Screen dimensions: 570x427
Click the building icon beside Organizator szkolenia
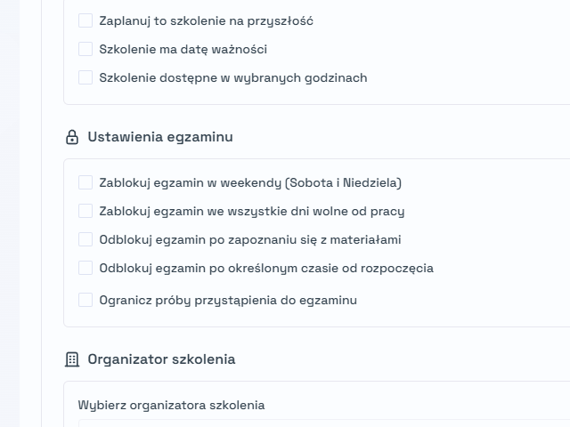pos(72,359)
